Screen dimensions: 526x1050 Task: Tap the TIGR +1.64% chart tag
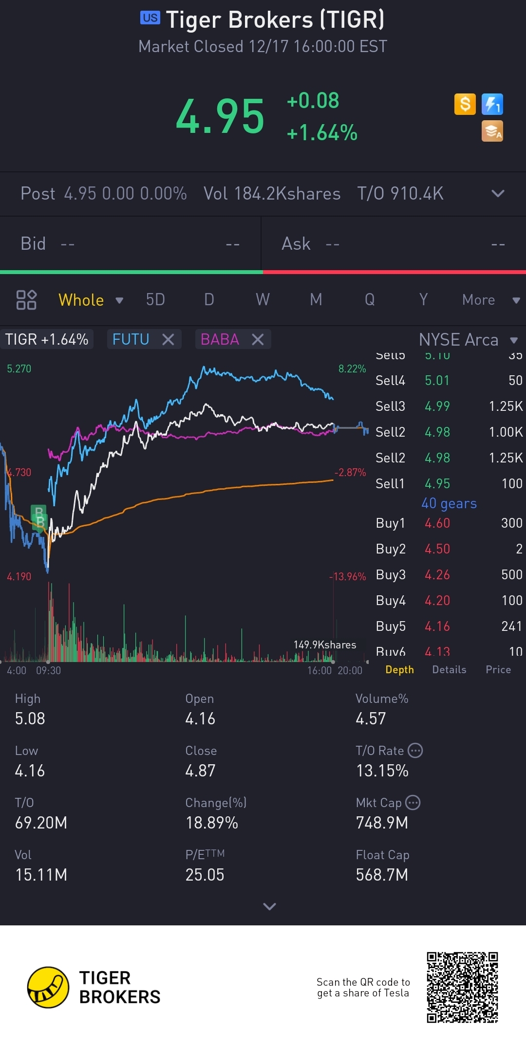47,339
